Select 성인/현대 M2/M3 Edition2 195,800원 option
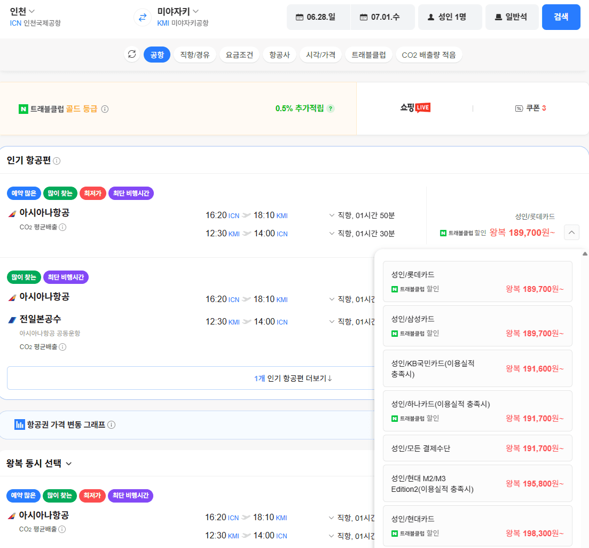The width and height of the screenshot is (589, 548). click(x=477, y=483)
